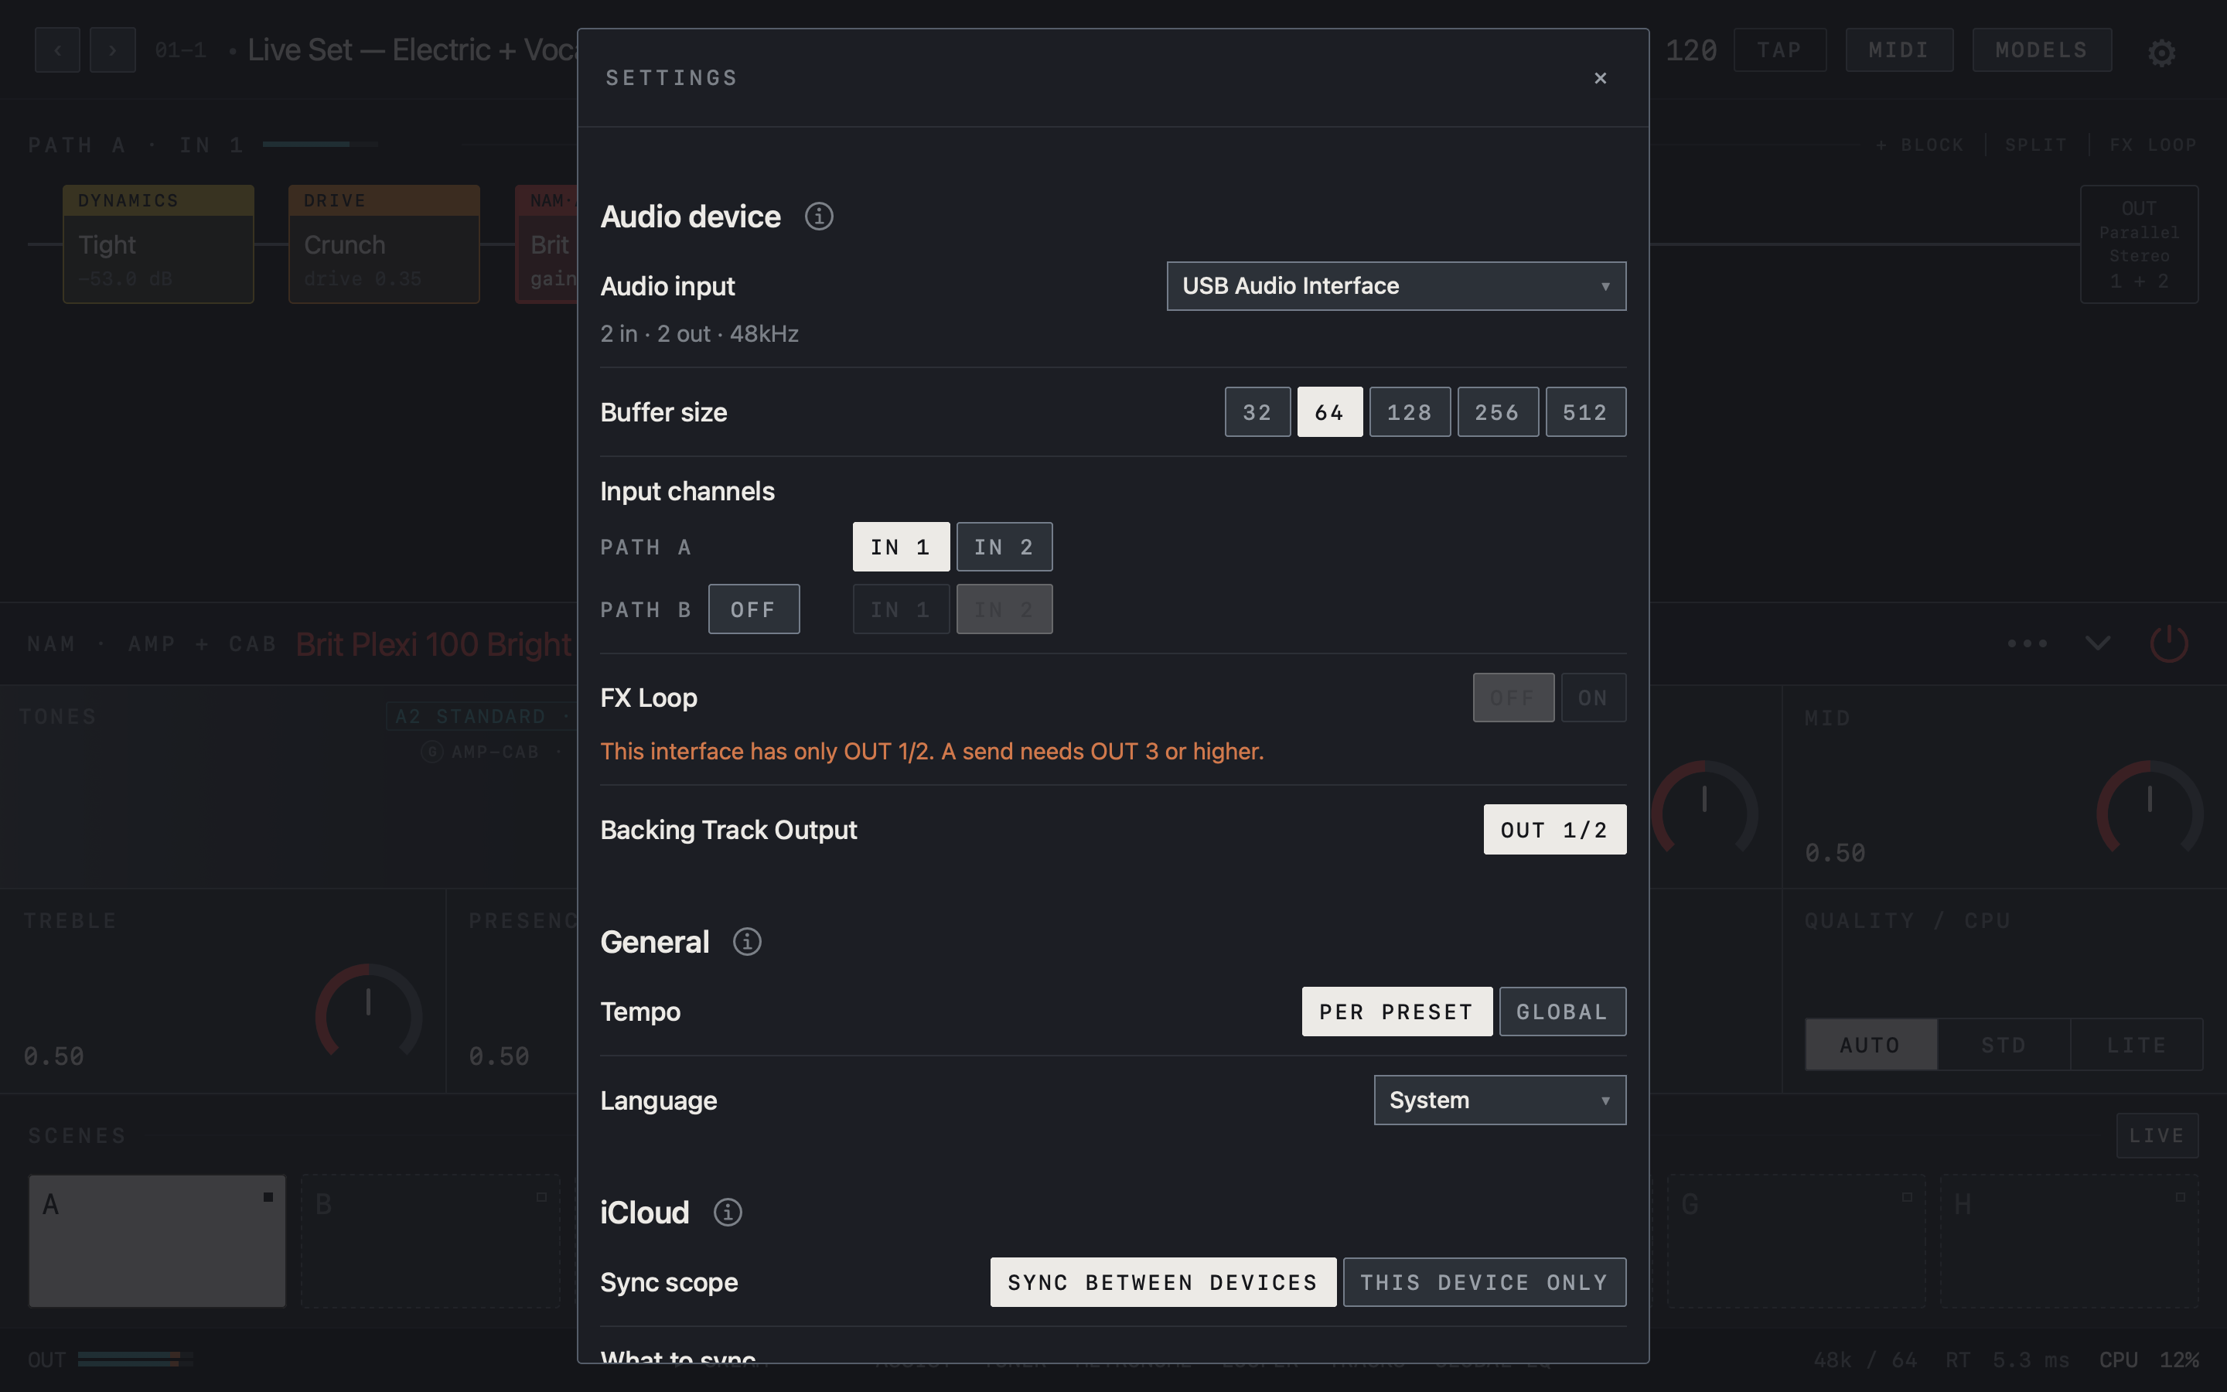Show Audio device info tooltip icon

tap(818, 217)
